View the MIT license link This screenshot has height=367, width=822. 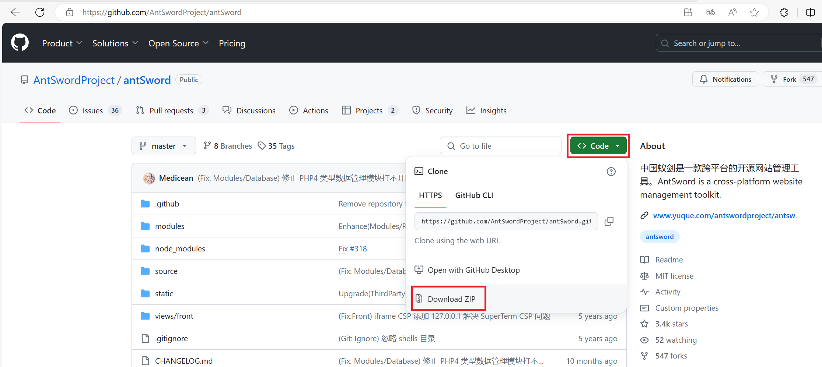(674, 276)
